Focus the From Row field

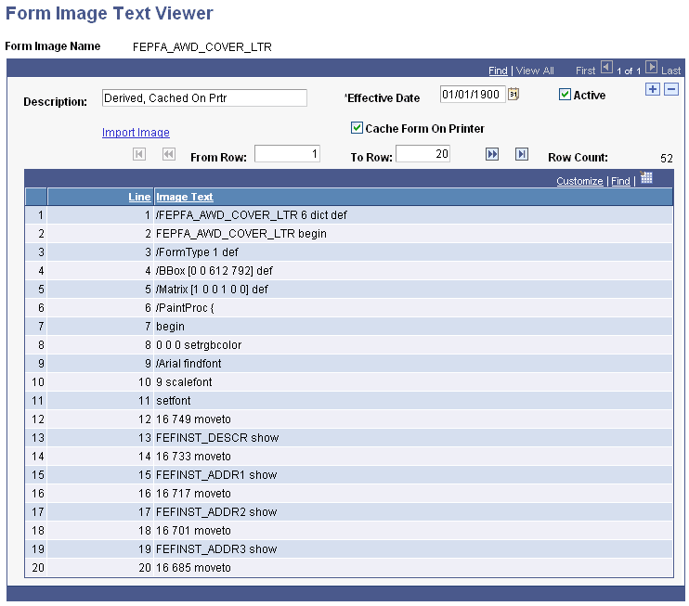[x=287, y=154]
